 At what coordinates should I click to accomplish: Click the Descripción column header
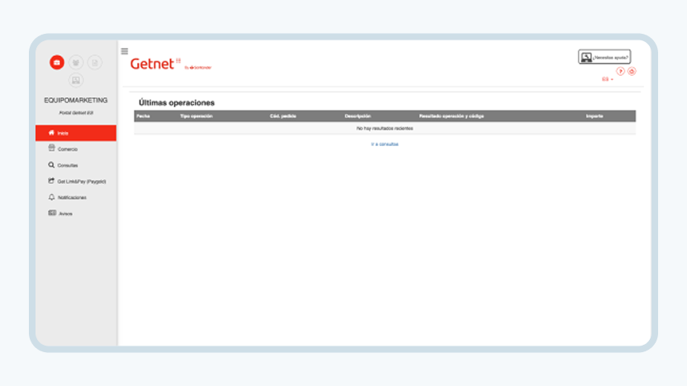[358, 116]
